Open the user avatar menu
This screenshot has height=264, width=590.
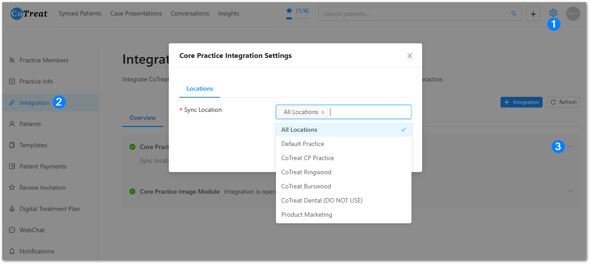coord(573,14)
